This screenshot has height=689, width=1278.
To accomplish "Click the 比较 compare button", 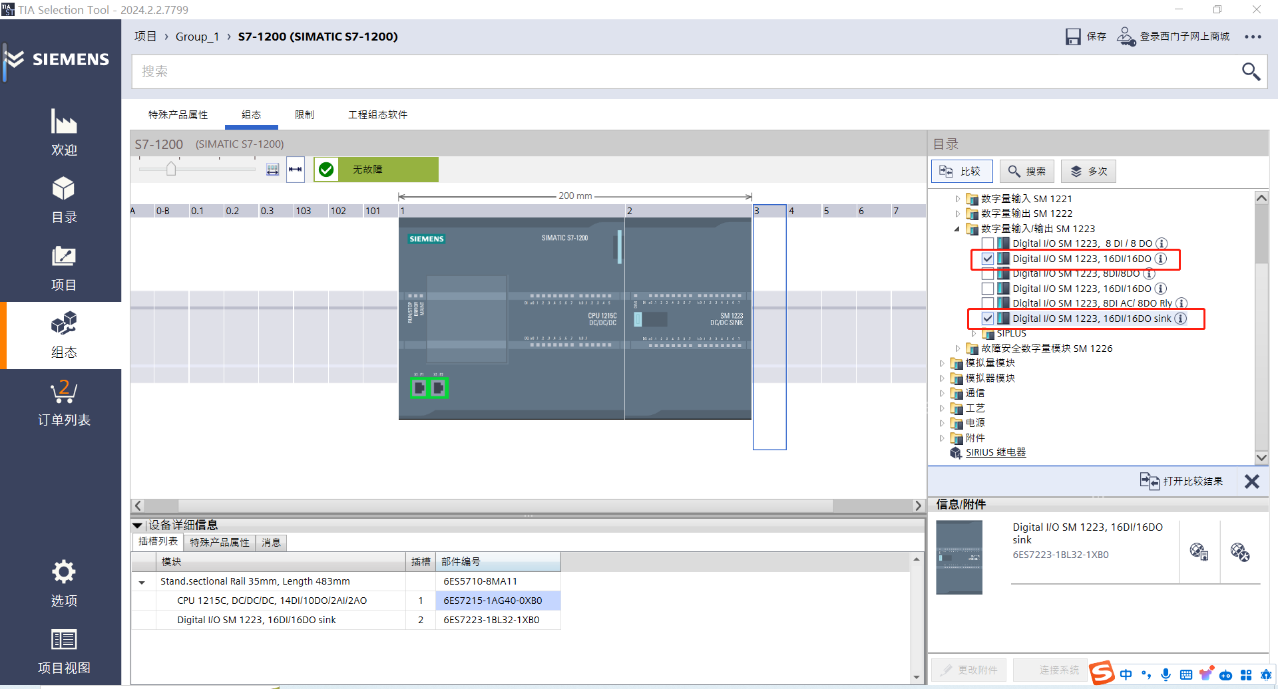I will coord(961,171).
